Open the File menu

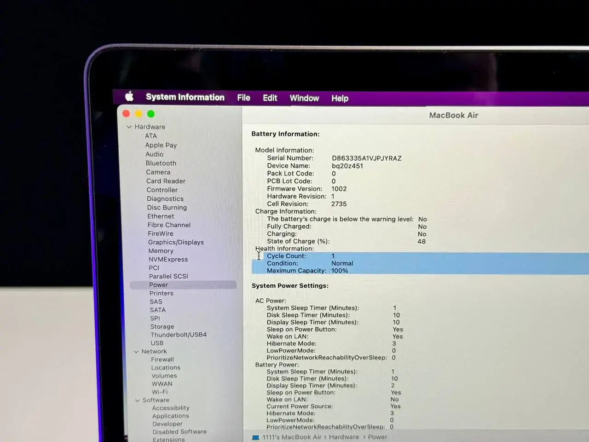[x=243, y=98]
